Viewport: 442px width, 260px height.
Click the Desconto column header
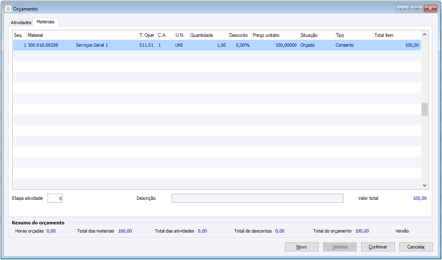click(x=240, y=35)
